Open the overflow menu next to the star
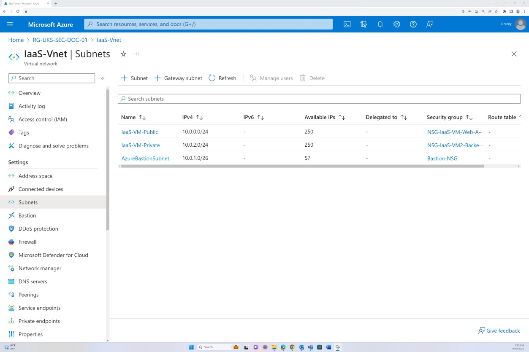Viewport: 529px width, 352px height. tap(136, 54)
